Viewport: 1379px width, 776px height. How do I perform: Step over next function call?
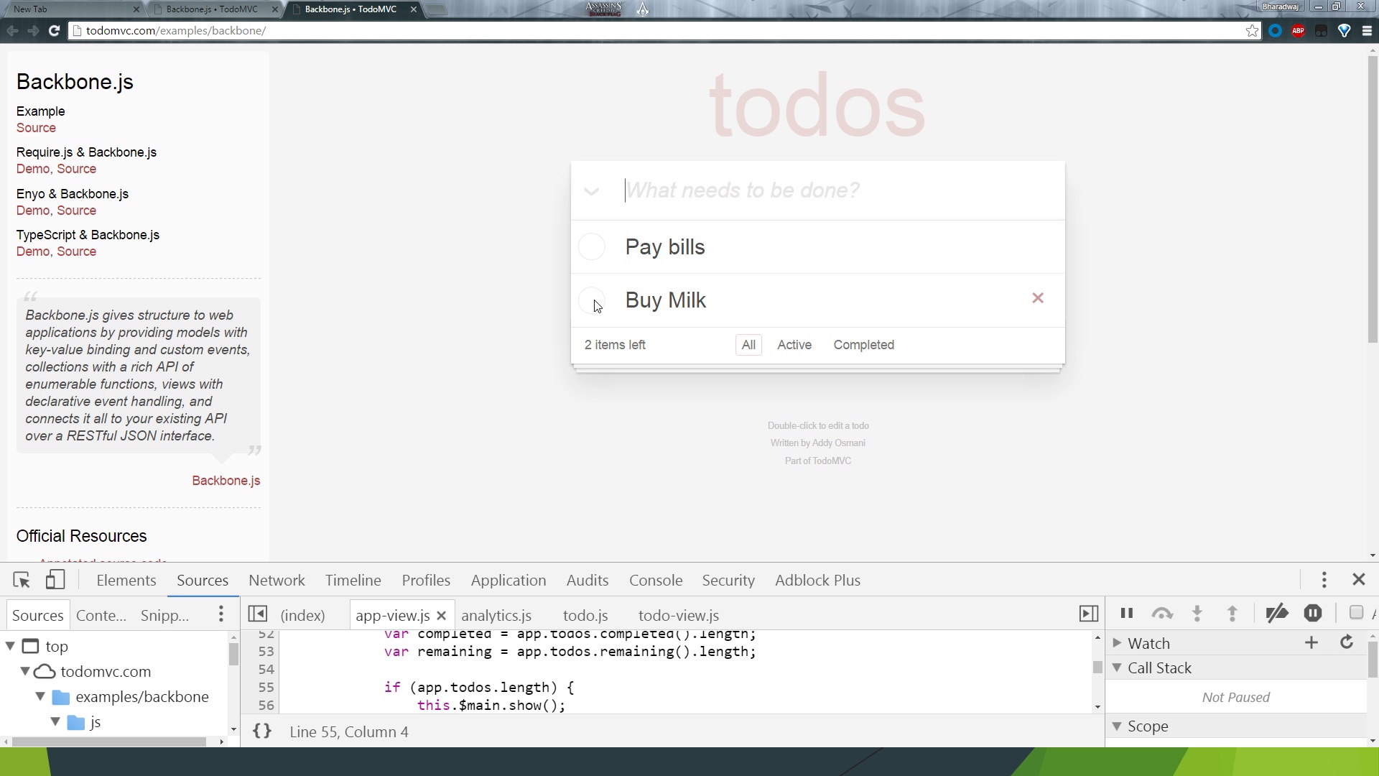tap(1162, 614)
